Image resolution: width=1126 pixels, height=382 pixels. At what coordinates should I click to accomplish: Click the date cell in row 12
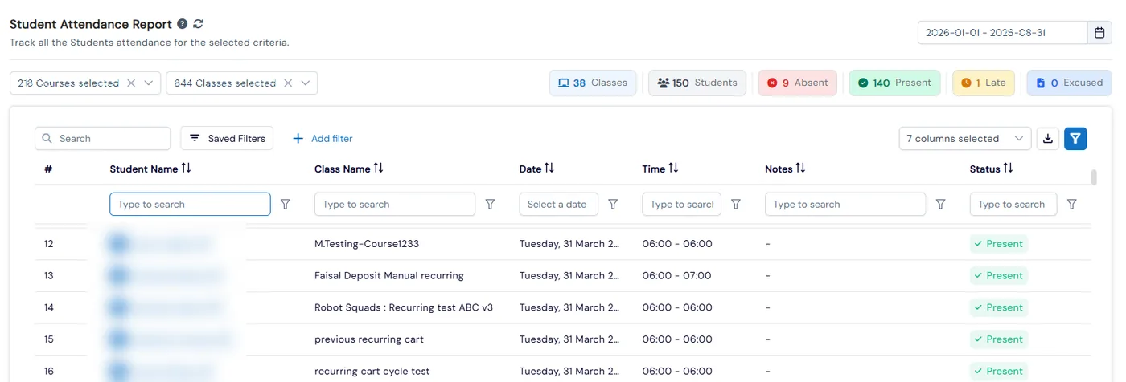[569, 244]
